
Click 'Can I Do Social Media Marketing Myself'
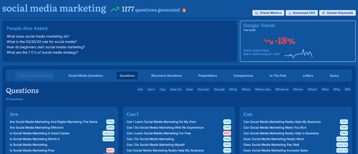coord(156,145)
